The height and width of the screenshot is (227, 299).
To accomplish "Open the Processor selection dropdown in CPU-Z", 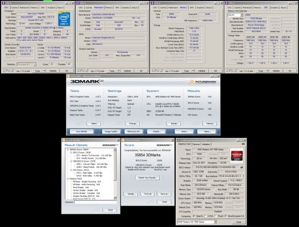I will [34, 64].
